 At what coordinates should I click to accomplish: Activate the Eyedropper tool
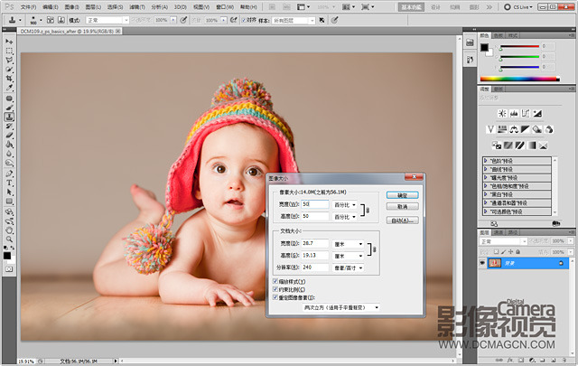point(9,89)
